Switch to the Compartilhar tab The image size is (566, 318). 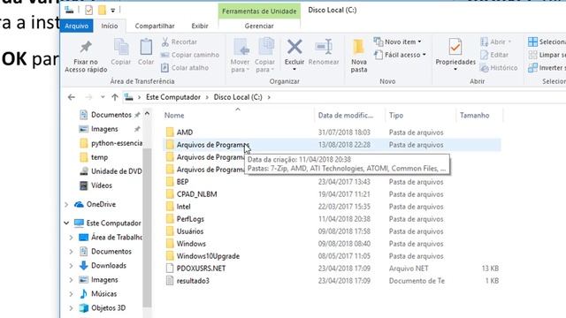click(155, 26)
